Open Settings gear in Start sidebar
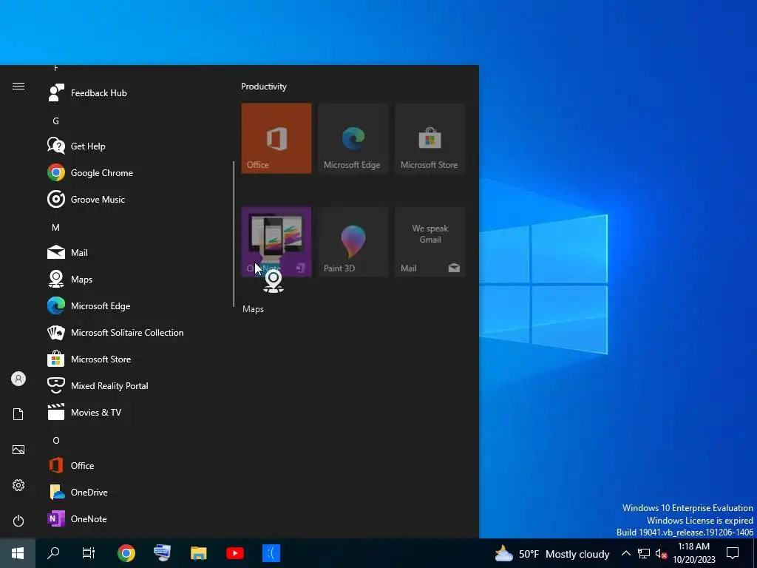 pyautogui.click(x=18, y=485)
